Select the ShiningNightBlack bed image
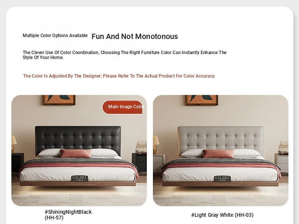This screenshot has width=299, height=224. point(79,151)
